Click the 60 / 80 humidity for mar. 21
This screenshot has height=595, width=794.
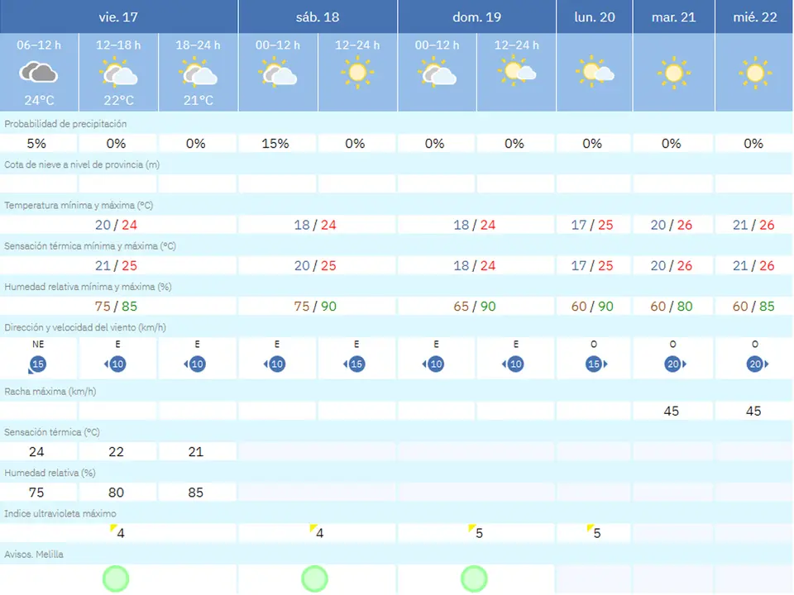pos(672,306)
